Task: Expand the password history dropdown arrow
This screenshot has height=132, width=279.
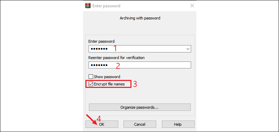Action: [188, 49]
